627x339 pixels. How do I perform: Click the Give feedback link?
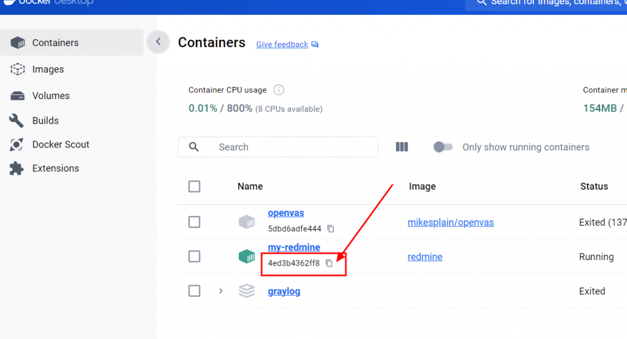pyautogui.click(x=282, y=45)
